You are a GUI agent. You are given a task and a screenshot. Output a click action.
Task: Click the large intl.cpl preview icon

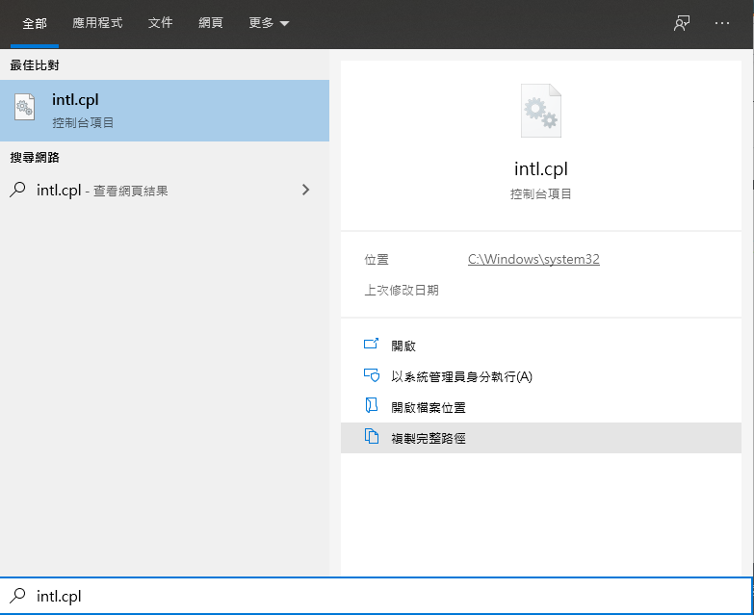(541, 111)
